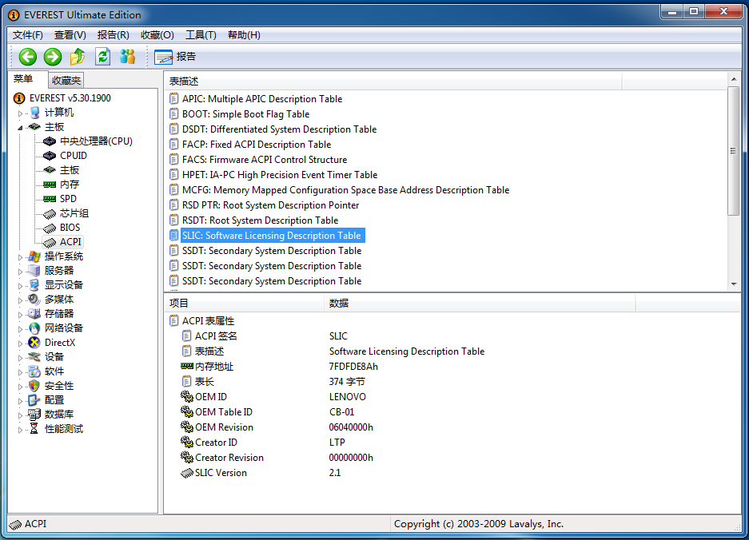Click the 数据 column header
Image resolution: width=749 pixels, height=540 pixels.
pyautogui.click(x=480, y=304)
